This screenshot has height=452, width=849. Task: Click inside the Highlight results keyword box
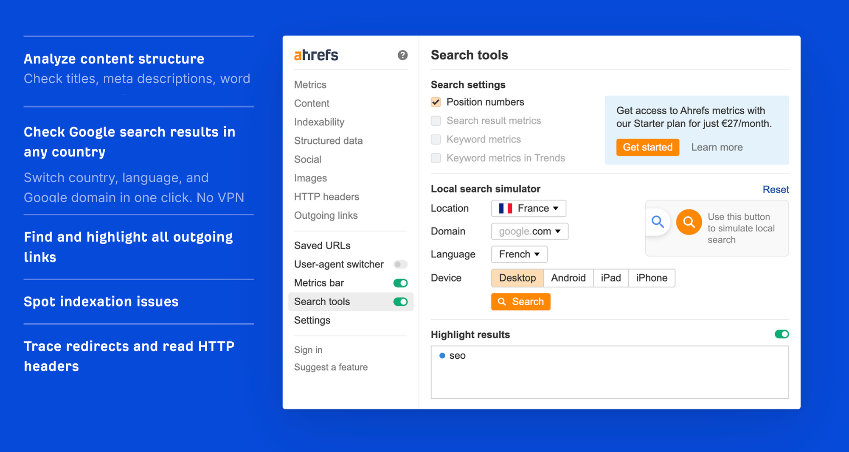pyautogui.click(x=610, y=372)
